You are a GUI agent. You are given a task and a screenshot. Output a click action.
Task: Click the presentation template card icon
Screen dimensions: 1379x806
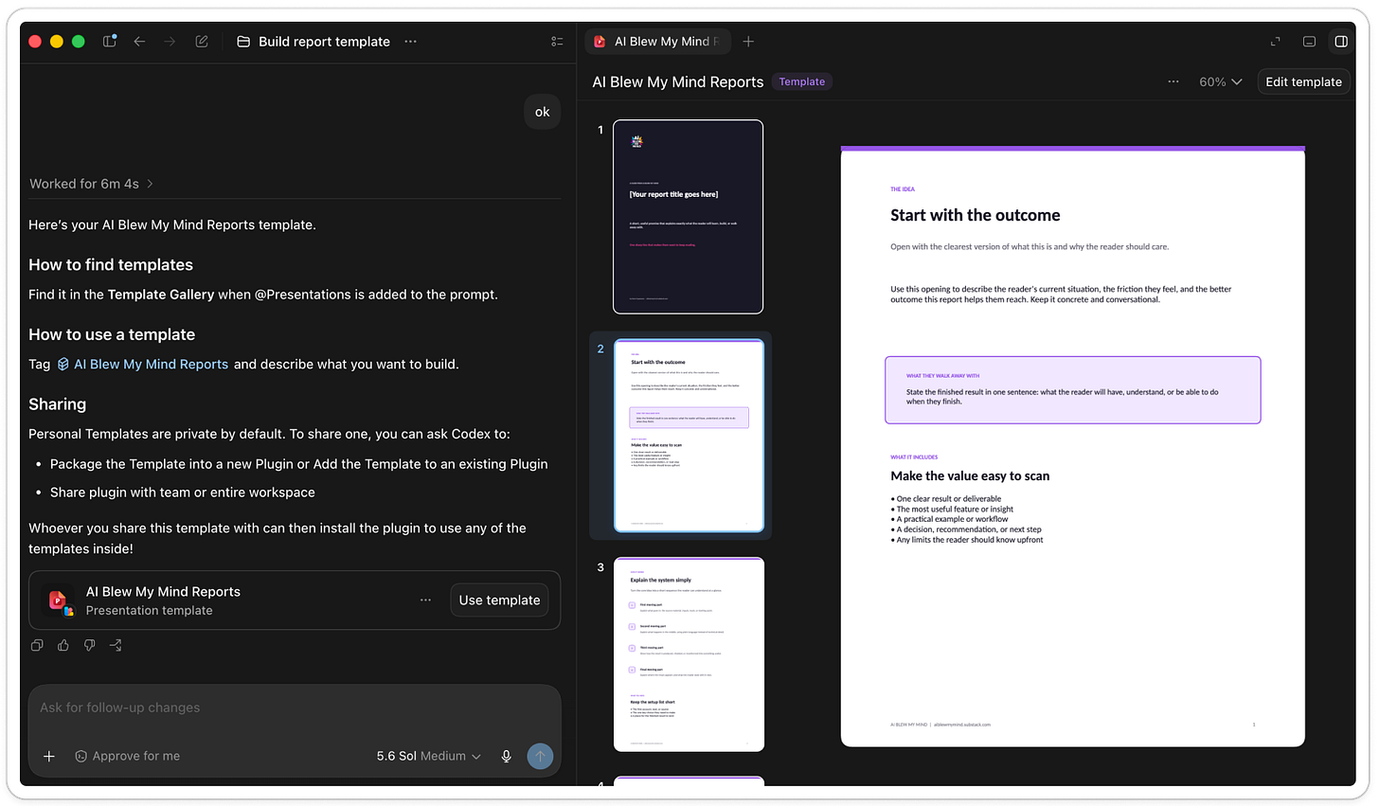click(60, 600)
